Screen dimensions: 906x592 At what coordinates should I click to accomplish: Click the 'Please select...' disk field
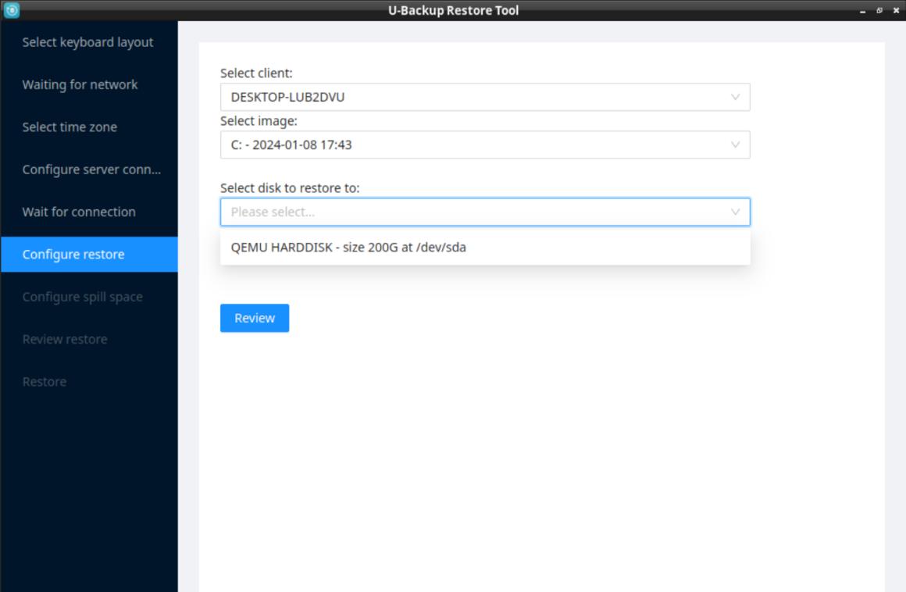[469, 212]
